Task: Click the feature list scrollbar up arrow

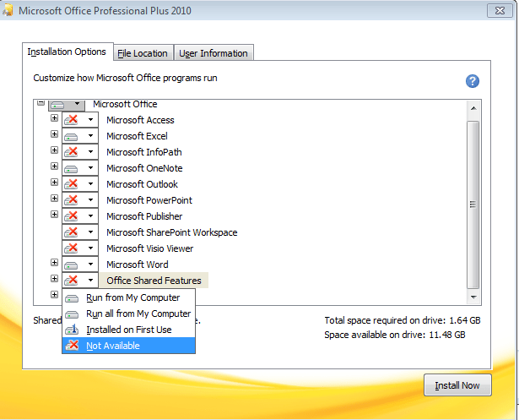Action: pyautogui.click(x=473, y=108)
